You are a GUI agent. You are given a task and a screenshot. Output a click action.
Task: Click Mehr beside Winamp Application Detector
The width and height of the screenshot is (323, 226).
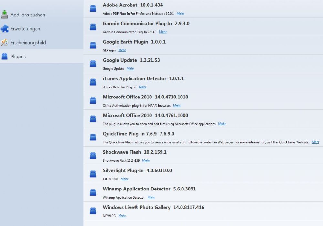151,197
